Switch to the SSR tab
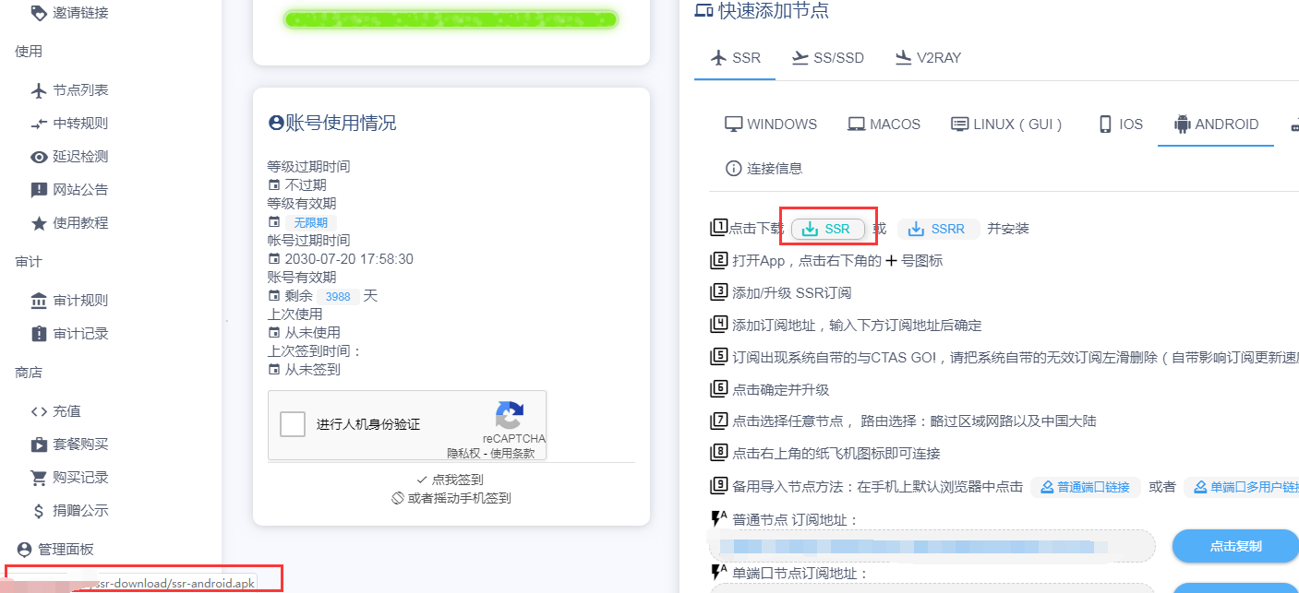The height and width of the screenshot is (593, 1299). coord(735,58)
